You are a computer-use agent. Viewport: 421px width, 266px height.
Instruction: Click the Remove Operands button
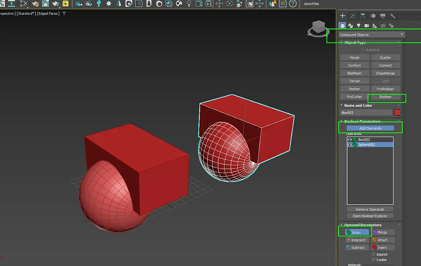point(370,209)
